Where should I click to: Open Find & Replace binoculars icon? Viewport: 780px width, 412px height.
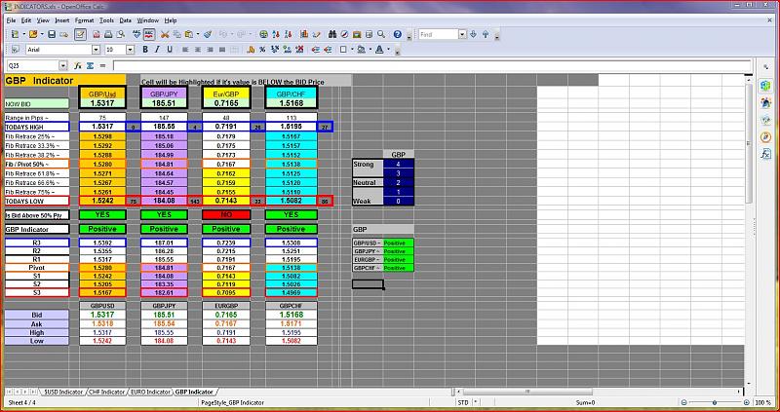tap(332, 34)
